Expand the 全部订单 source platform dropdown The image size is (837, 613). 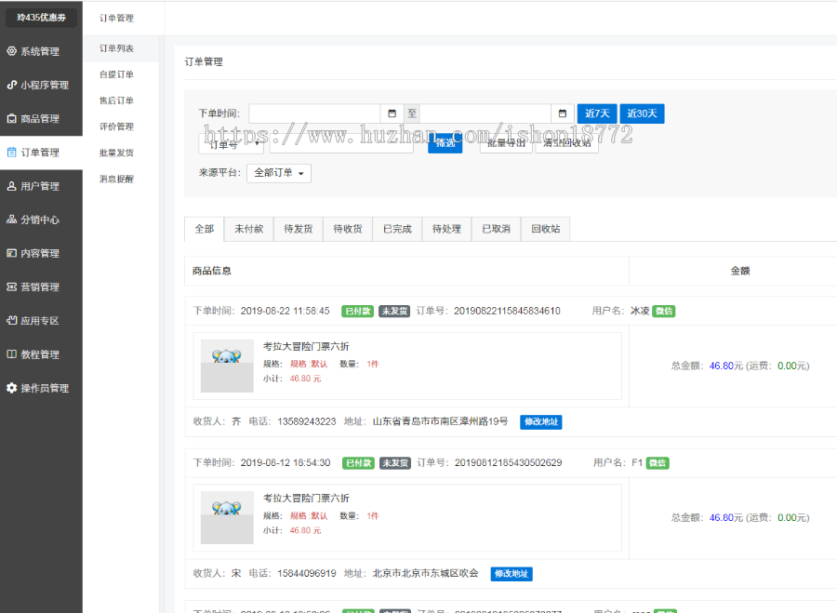[x=279, y=173]
